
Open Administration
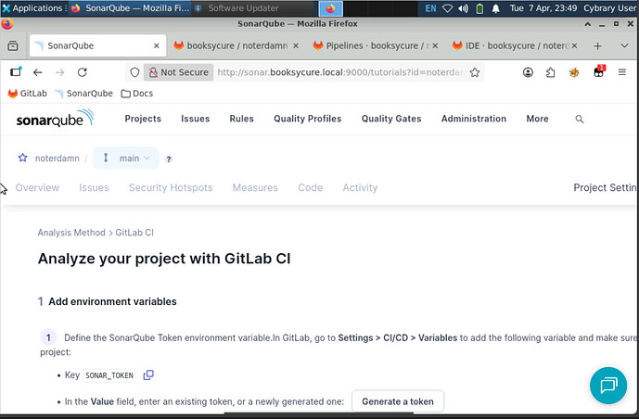pos(474,119)
